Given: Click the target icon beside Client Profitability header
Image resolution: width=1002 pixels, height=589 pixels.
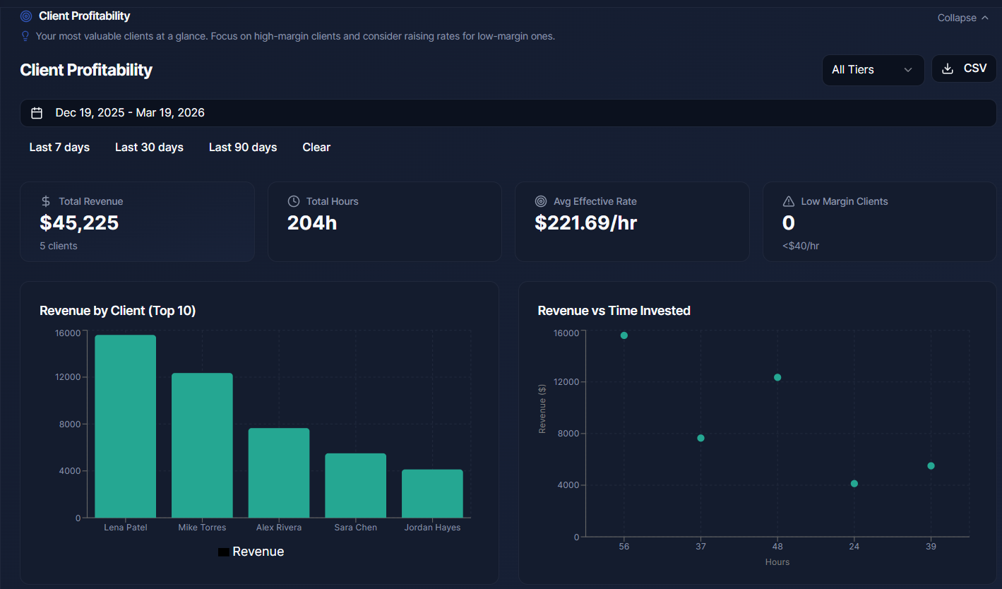Looking at the screenshot, I should click(26, 16).
